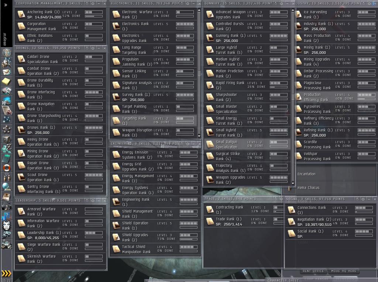Screen dimensions: 378x282
Task: Toggle pin on Industry window
Action: 369,3
